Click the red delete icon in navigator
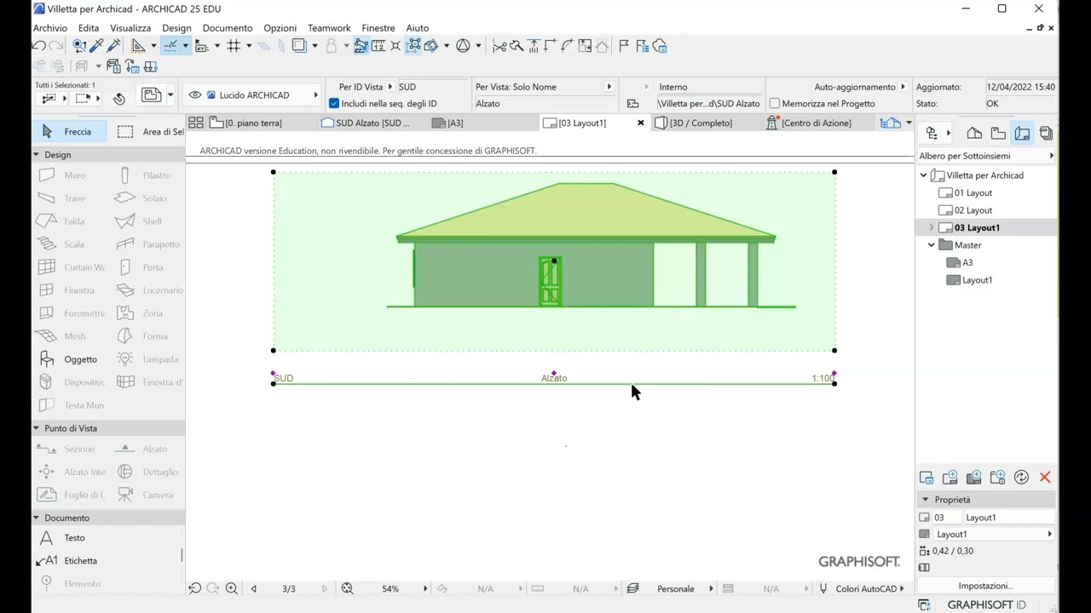 point(1045,478)
